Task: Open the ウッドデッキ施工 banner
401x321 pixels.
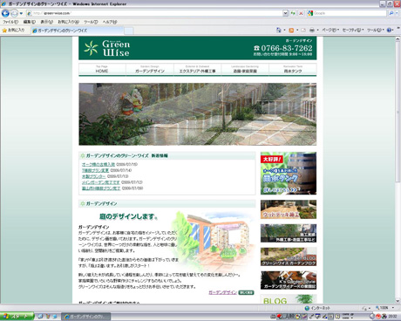Action: click(x=289, y=209)
